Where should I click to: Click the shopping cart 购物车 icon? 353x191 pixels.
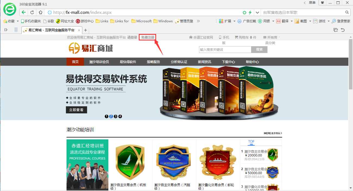pos(236,37)
